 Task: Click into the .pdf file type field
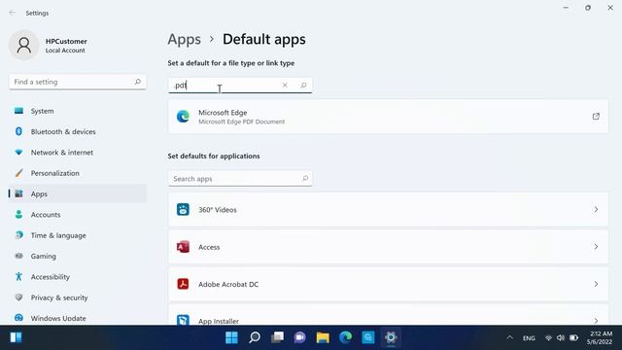[x=240, y=85]
